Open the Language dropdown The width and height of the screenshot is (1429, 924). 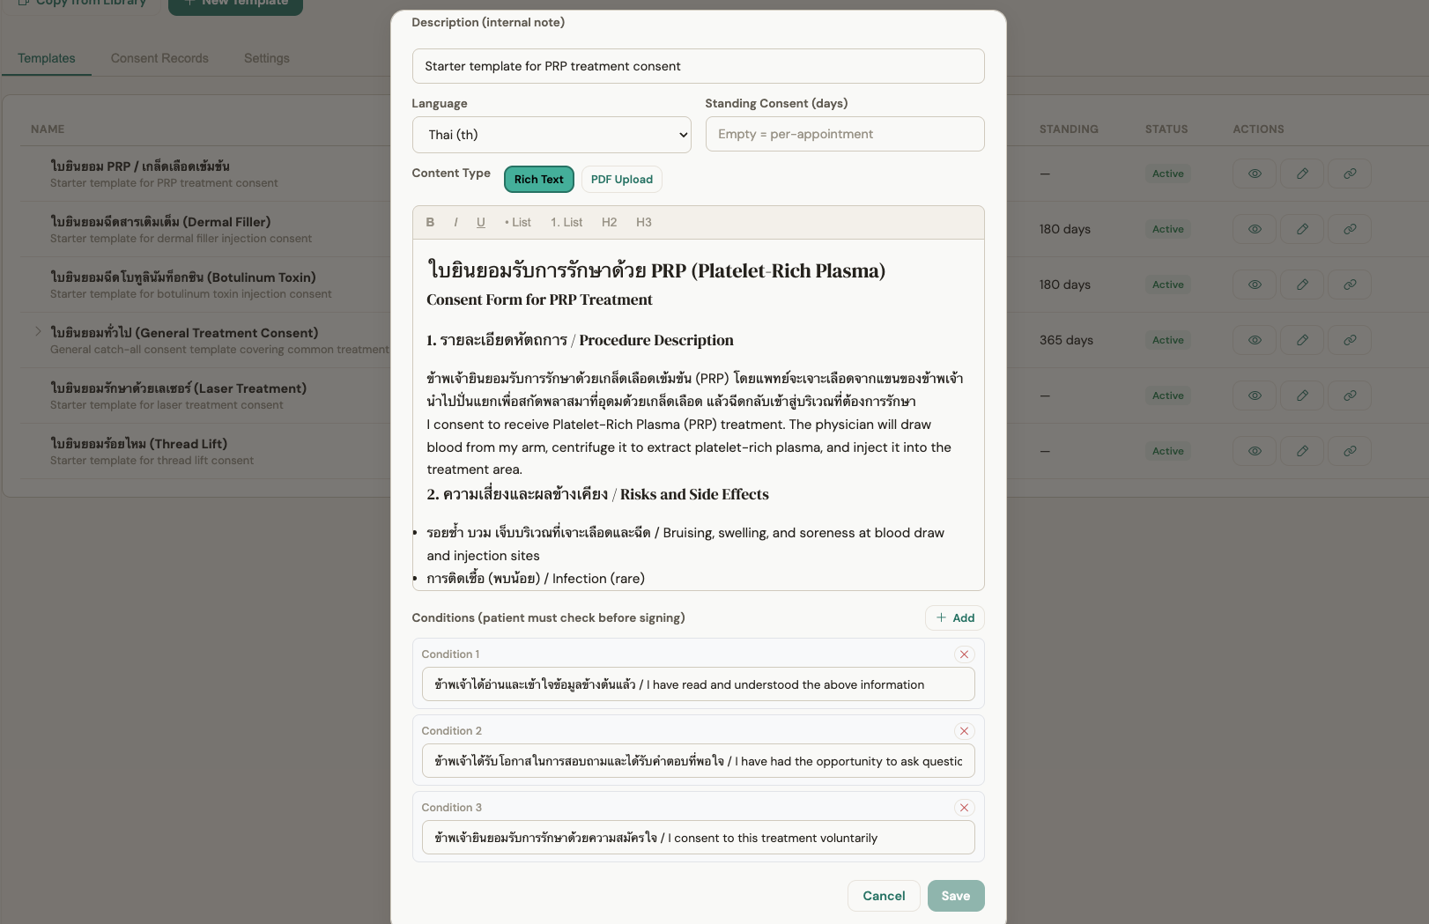pyautogui.click(x=551, y=134)
